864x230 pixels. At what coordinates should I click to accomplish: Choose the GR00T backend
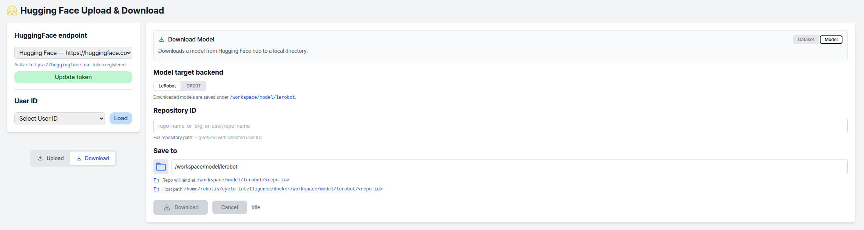193,86
